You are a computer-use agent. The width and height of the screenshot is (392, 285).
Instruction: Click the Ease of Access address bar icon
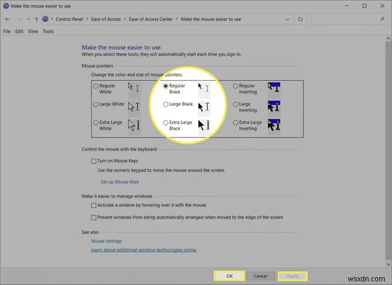click(x=45, y=19)
